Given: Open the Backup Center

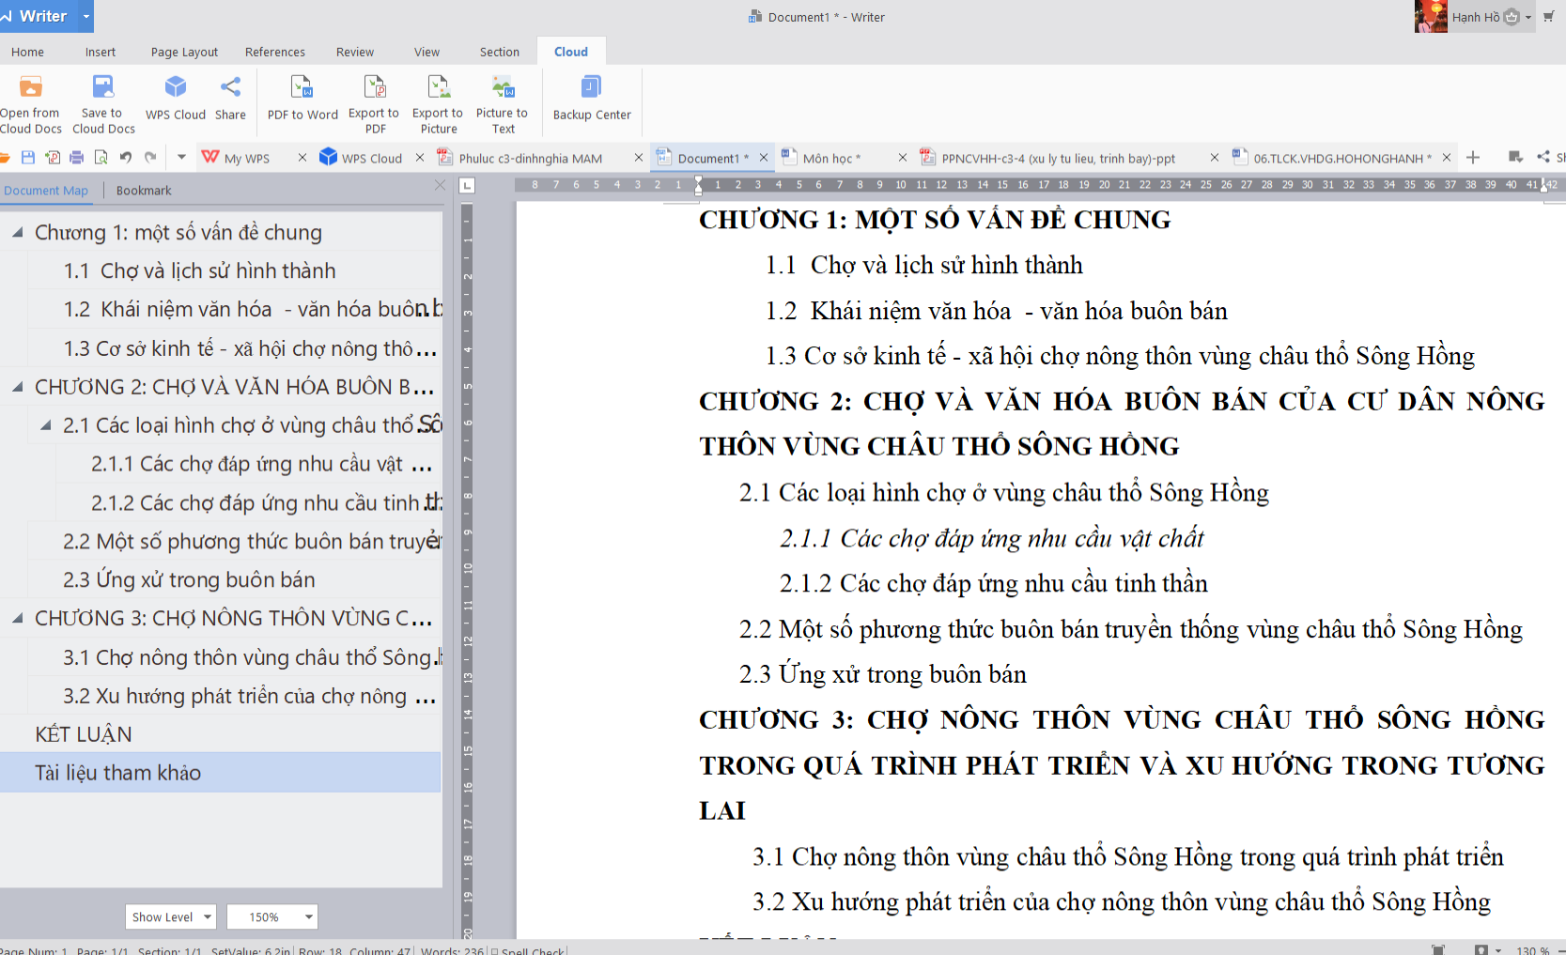Looking at the screenshot, I should click(592, 99).
